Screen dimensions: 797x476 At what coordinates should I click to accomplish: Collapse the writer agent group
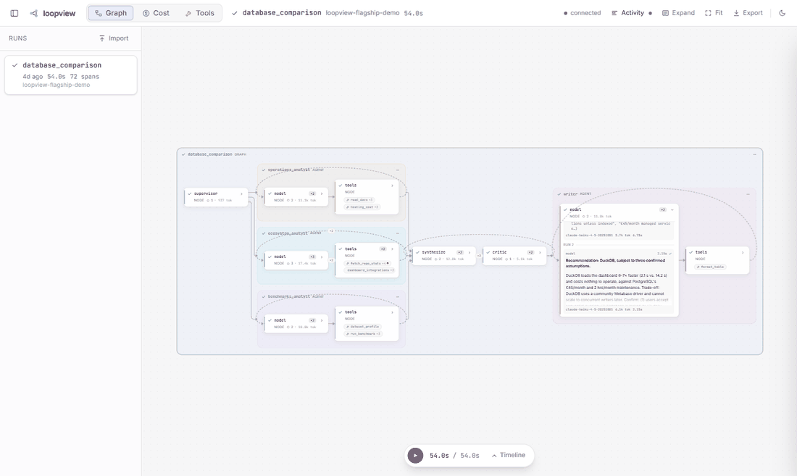tap(748, 194)
